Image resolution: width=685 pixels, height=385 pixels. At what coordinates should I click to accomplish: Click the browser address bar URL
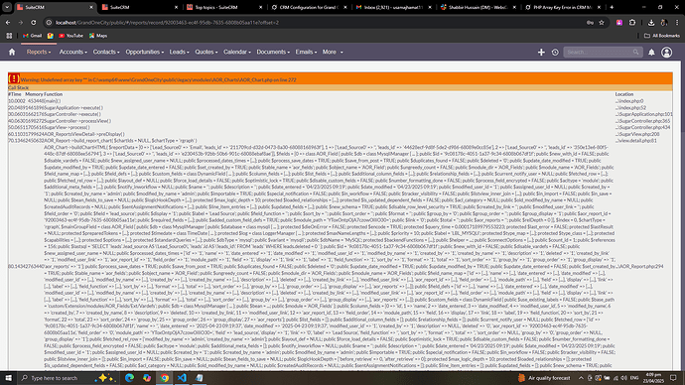click(167, 22)
